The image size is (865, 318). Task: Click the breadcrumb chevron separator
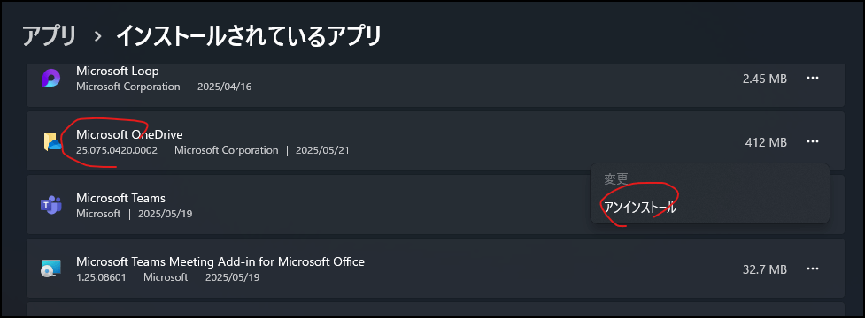click(97, 37)
